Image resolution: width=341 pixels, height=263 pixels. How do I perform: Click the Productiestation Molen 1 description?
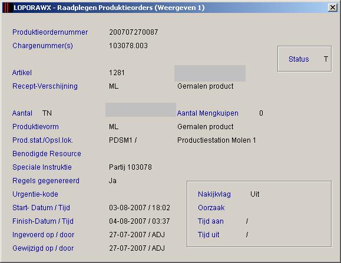(217, 140)
